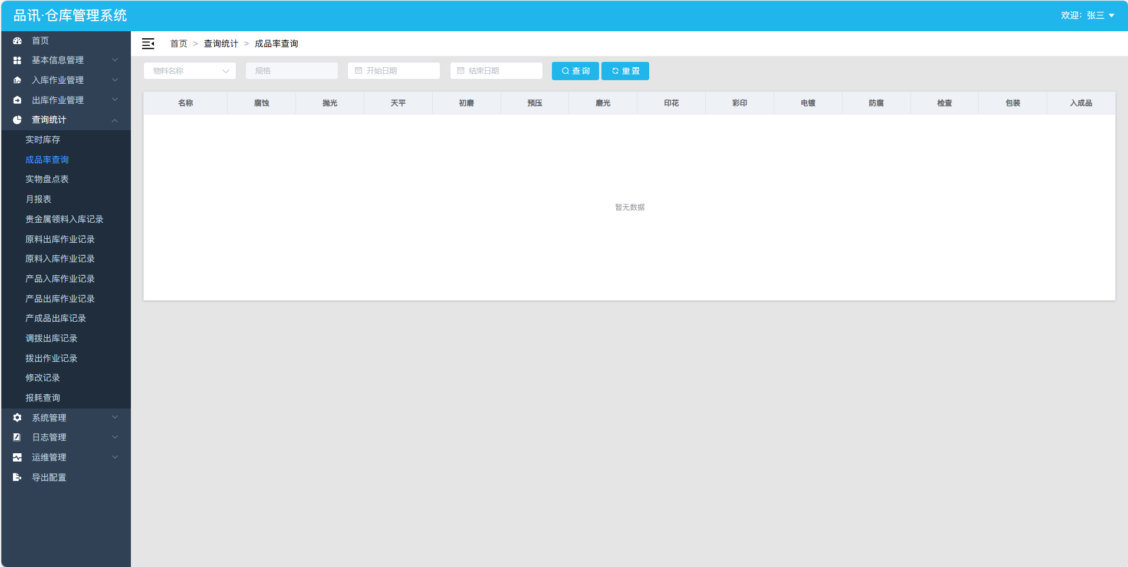1128x567 pixels.
Task: Open 月报表 submenu item
Action: tap(66, 199)
